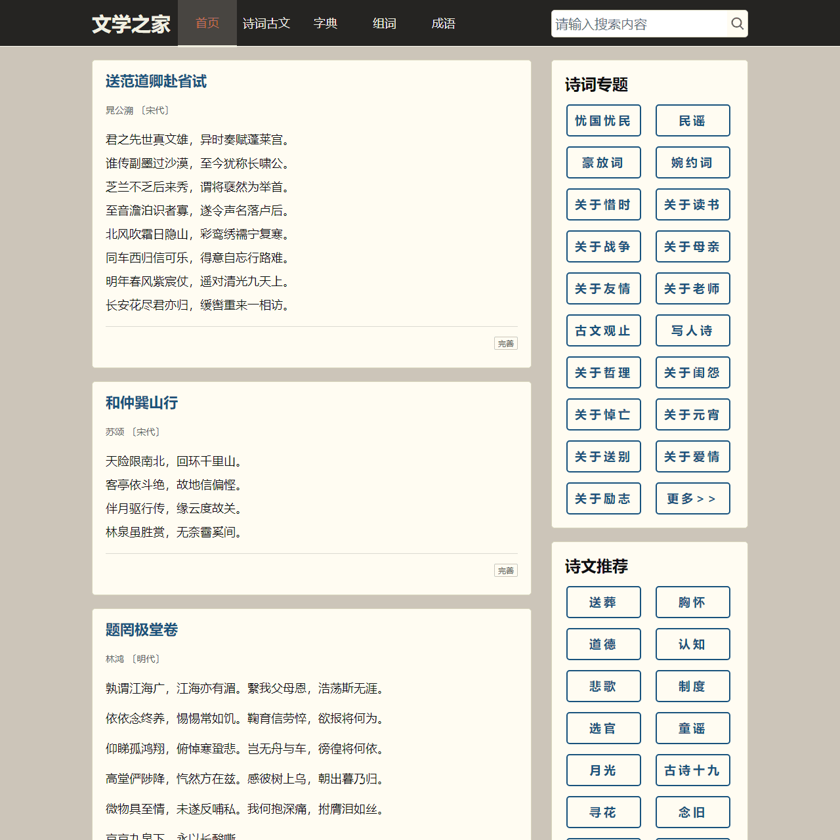This screenshot has width=840, height=840.
Task: Open the poem title 送范道卿赴省试
Action: 156,81
